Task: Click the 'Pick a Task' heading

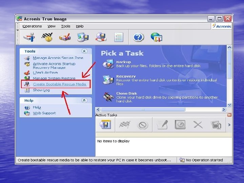Action: 122,53
